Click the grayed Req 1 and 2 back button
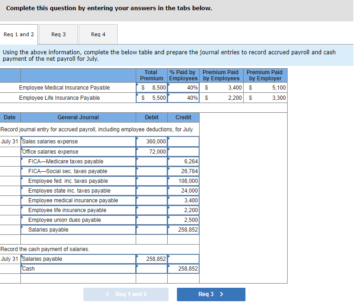The width and height of the screenshot is (358, 304). click(126, 294)
